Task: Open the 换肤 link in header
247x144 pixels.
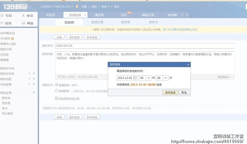Action: point(94,7)
